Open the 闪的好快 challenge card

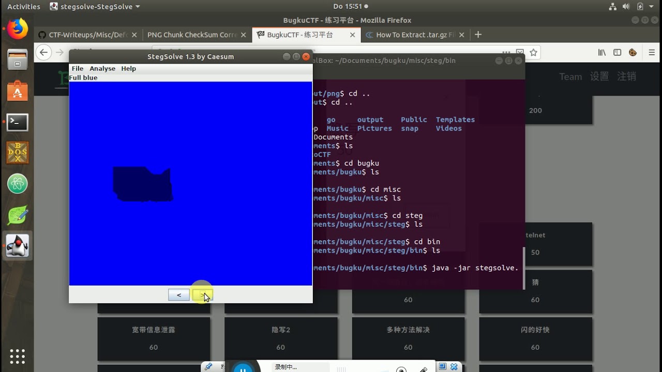coord(535,338)
